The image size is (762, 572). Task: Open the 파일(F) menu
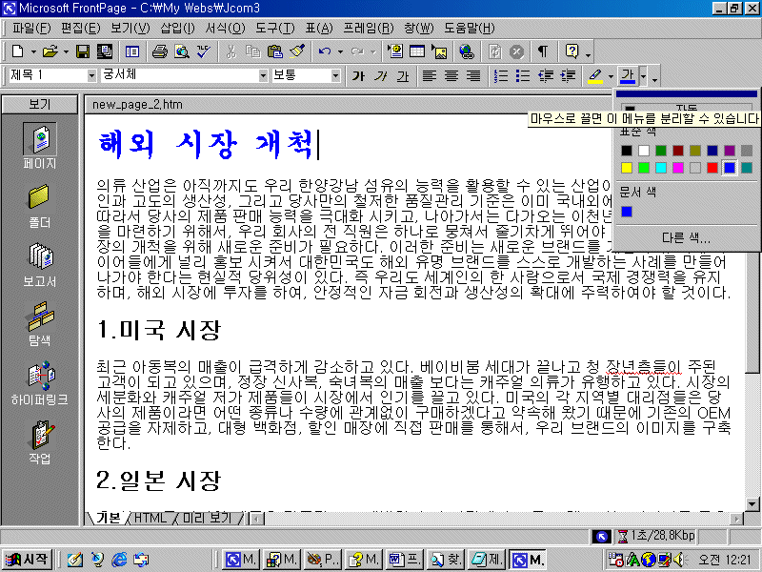coord(31,29)
